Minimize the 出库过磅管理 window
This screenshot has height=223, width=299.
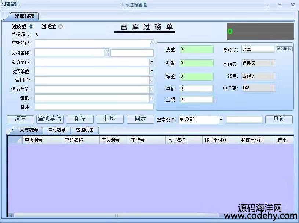click(x=267, y=5)
